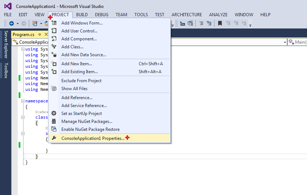Open the Toolbox side tab
Screen dimensions: 307x195
coord(6,71)
